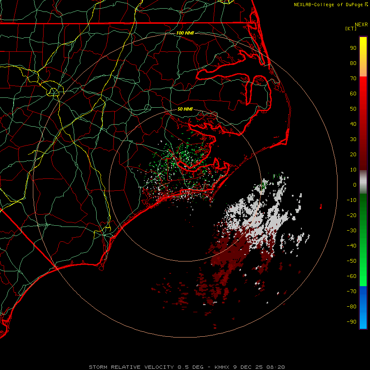This screenshot has width=370, height=370.
Task: Click the -70 value on the velocity scale
Action: coord(351,291)
